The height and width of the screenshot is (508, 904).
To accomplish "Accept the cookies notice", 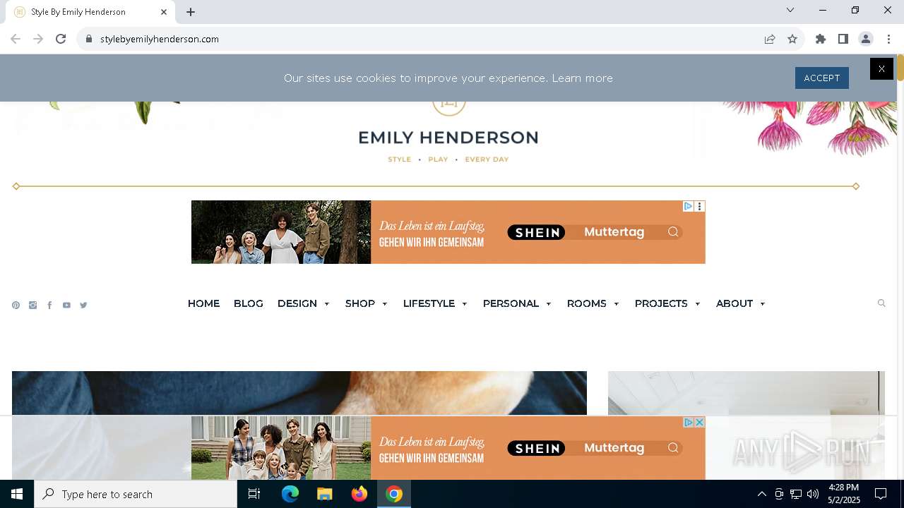I will pos(821,78).
